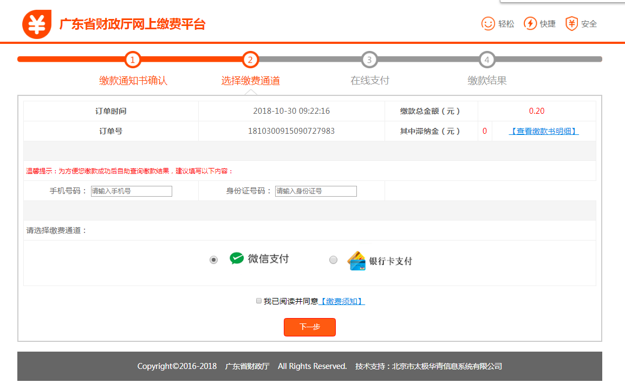This screenshot has height=389, width=625.
Task: Open the 【查看缴款书明细】 link
Action: [544, 131]
